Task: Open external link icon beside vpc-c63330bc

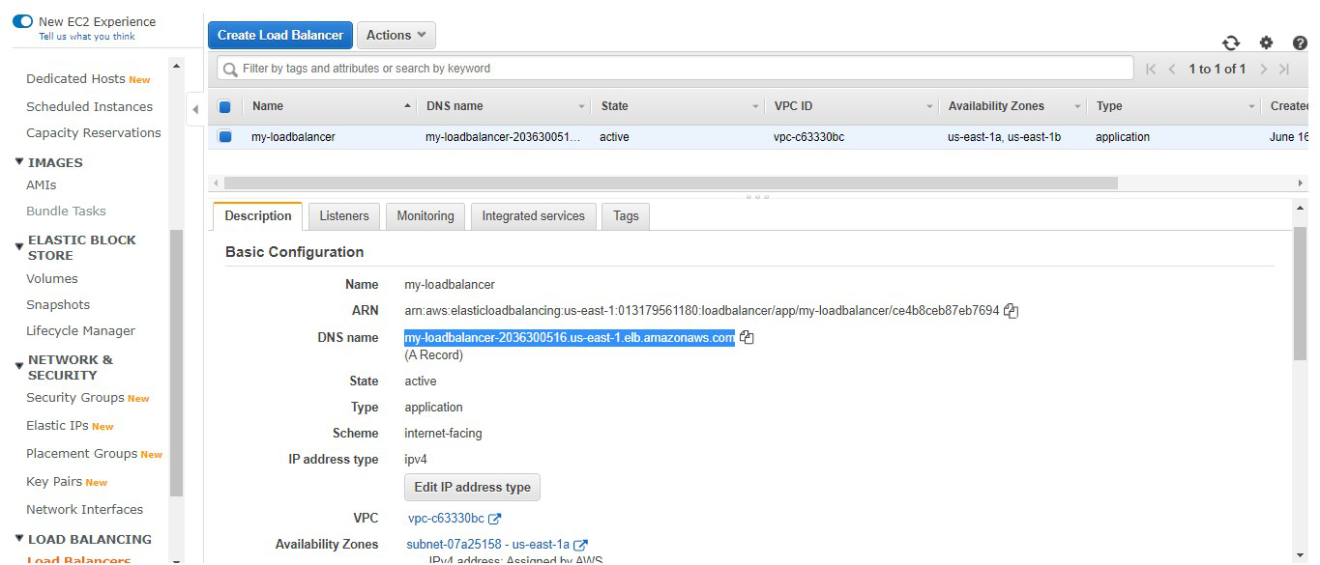Action: [x=495, y=519]
